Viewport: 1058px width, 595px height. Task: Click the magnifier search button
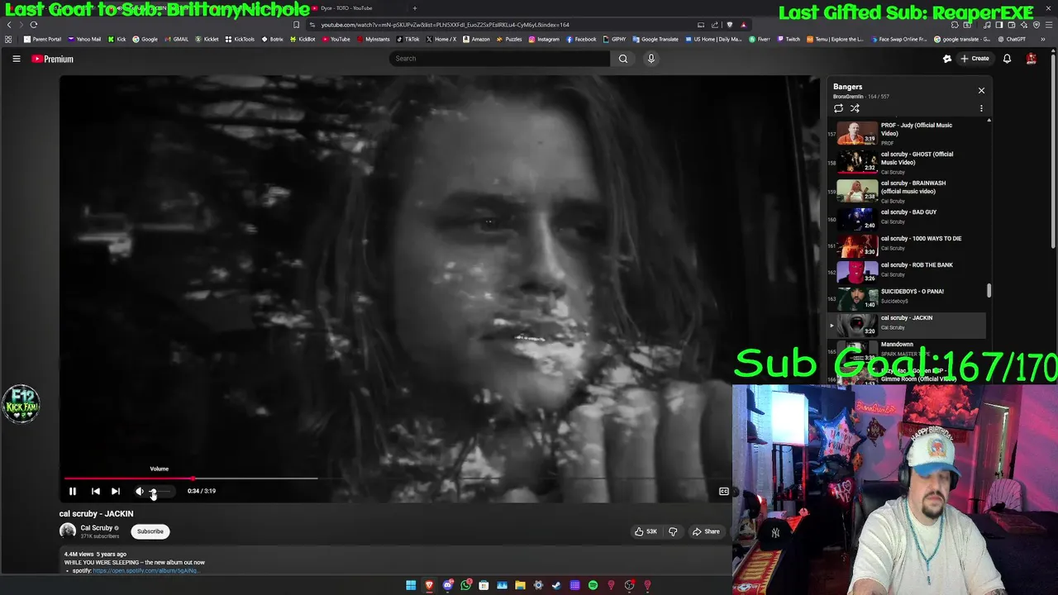(x=623, y=59)
